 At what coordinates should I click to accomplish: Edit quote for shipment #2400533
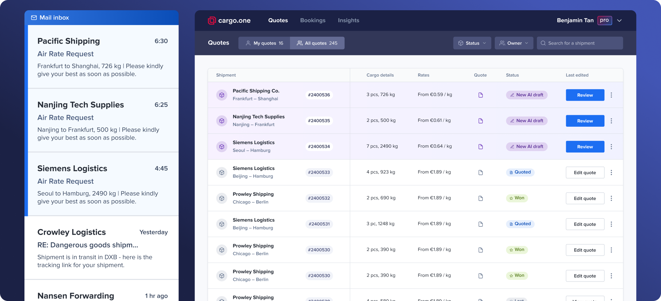585,173
